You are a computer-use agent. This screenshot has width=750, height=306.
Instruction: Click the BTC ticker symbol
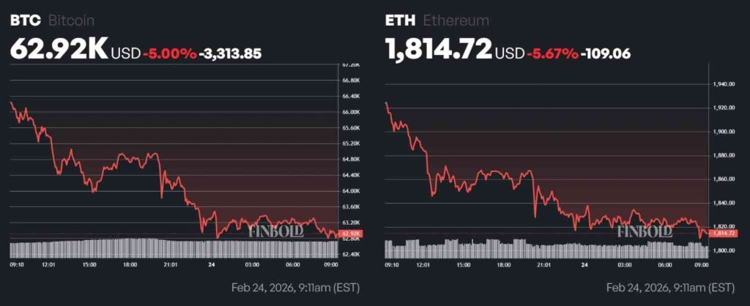click(26, 20)
